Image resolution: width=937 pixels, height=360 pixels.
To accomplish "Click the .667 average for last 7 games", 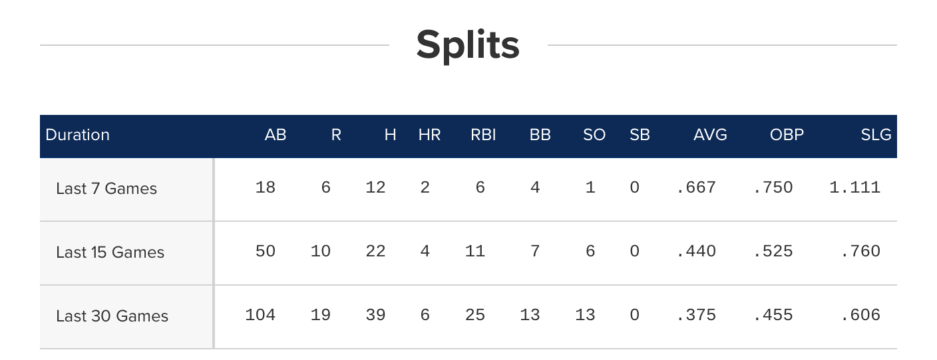I will click(x=696, y=188).
